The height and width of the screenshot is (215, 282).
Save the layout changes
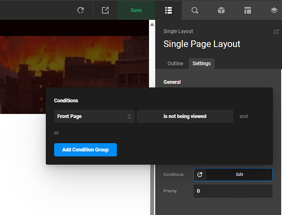pos(136,10)
